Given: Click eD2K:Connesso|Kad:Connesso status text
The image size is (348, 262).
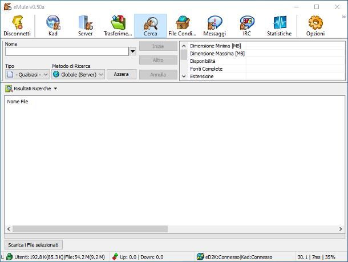Looking at the screenshot, I should 239,257.
